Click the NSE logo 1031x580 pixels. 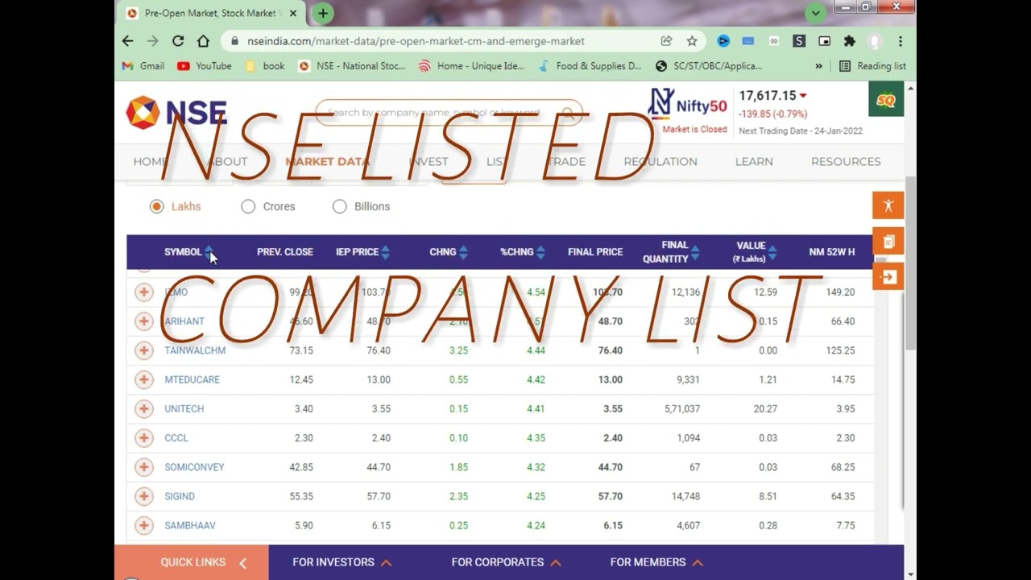pyautogui.click(x=176, y=113)
